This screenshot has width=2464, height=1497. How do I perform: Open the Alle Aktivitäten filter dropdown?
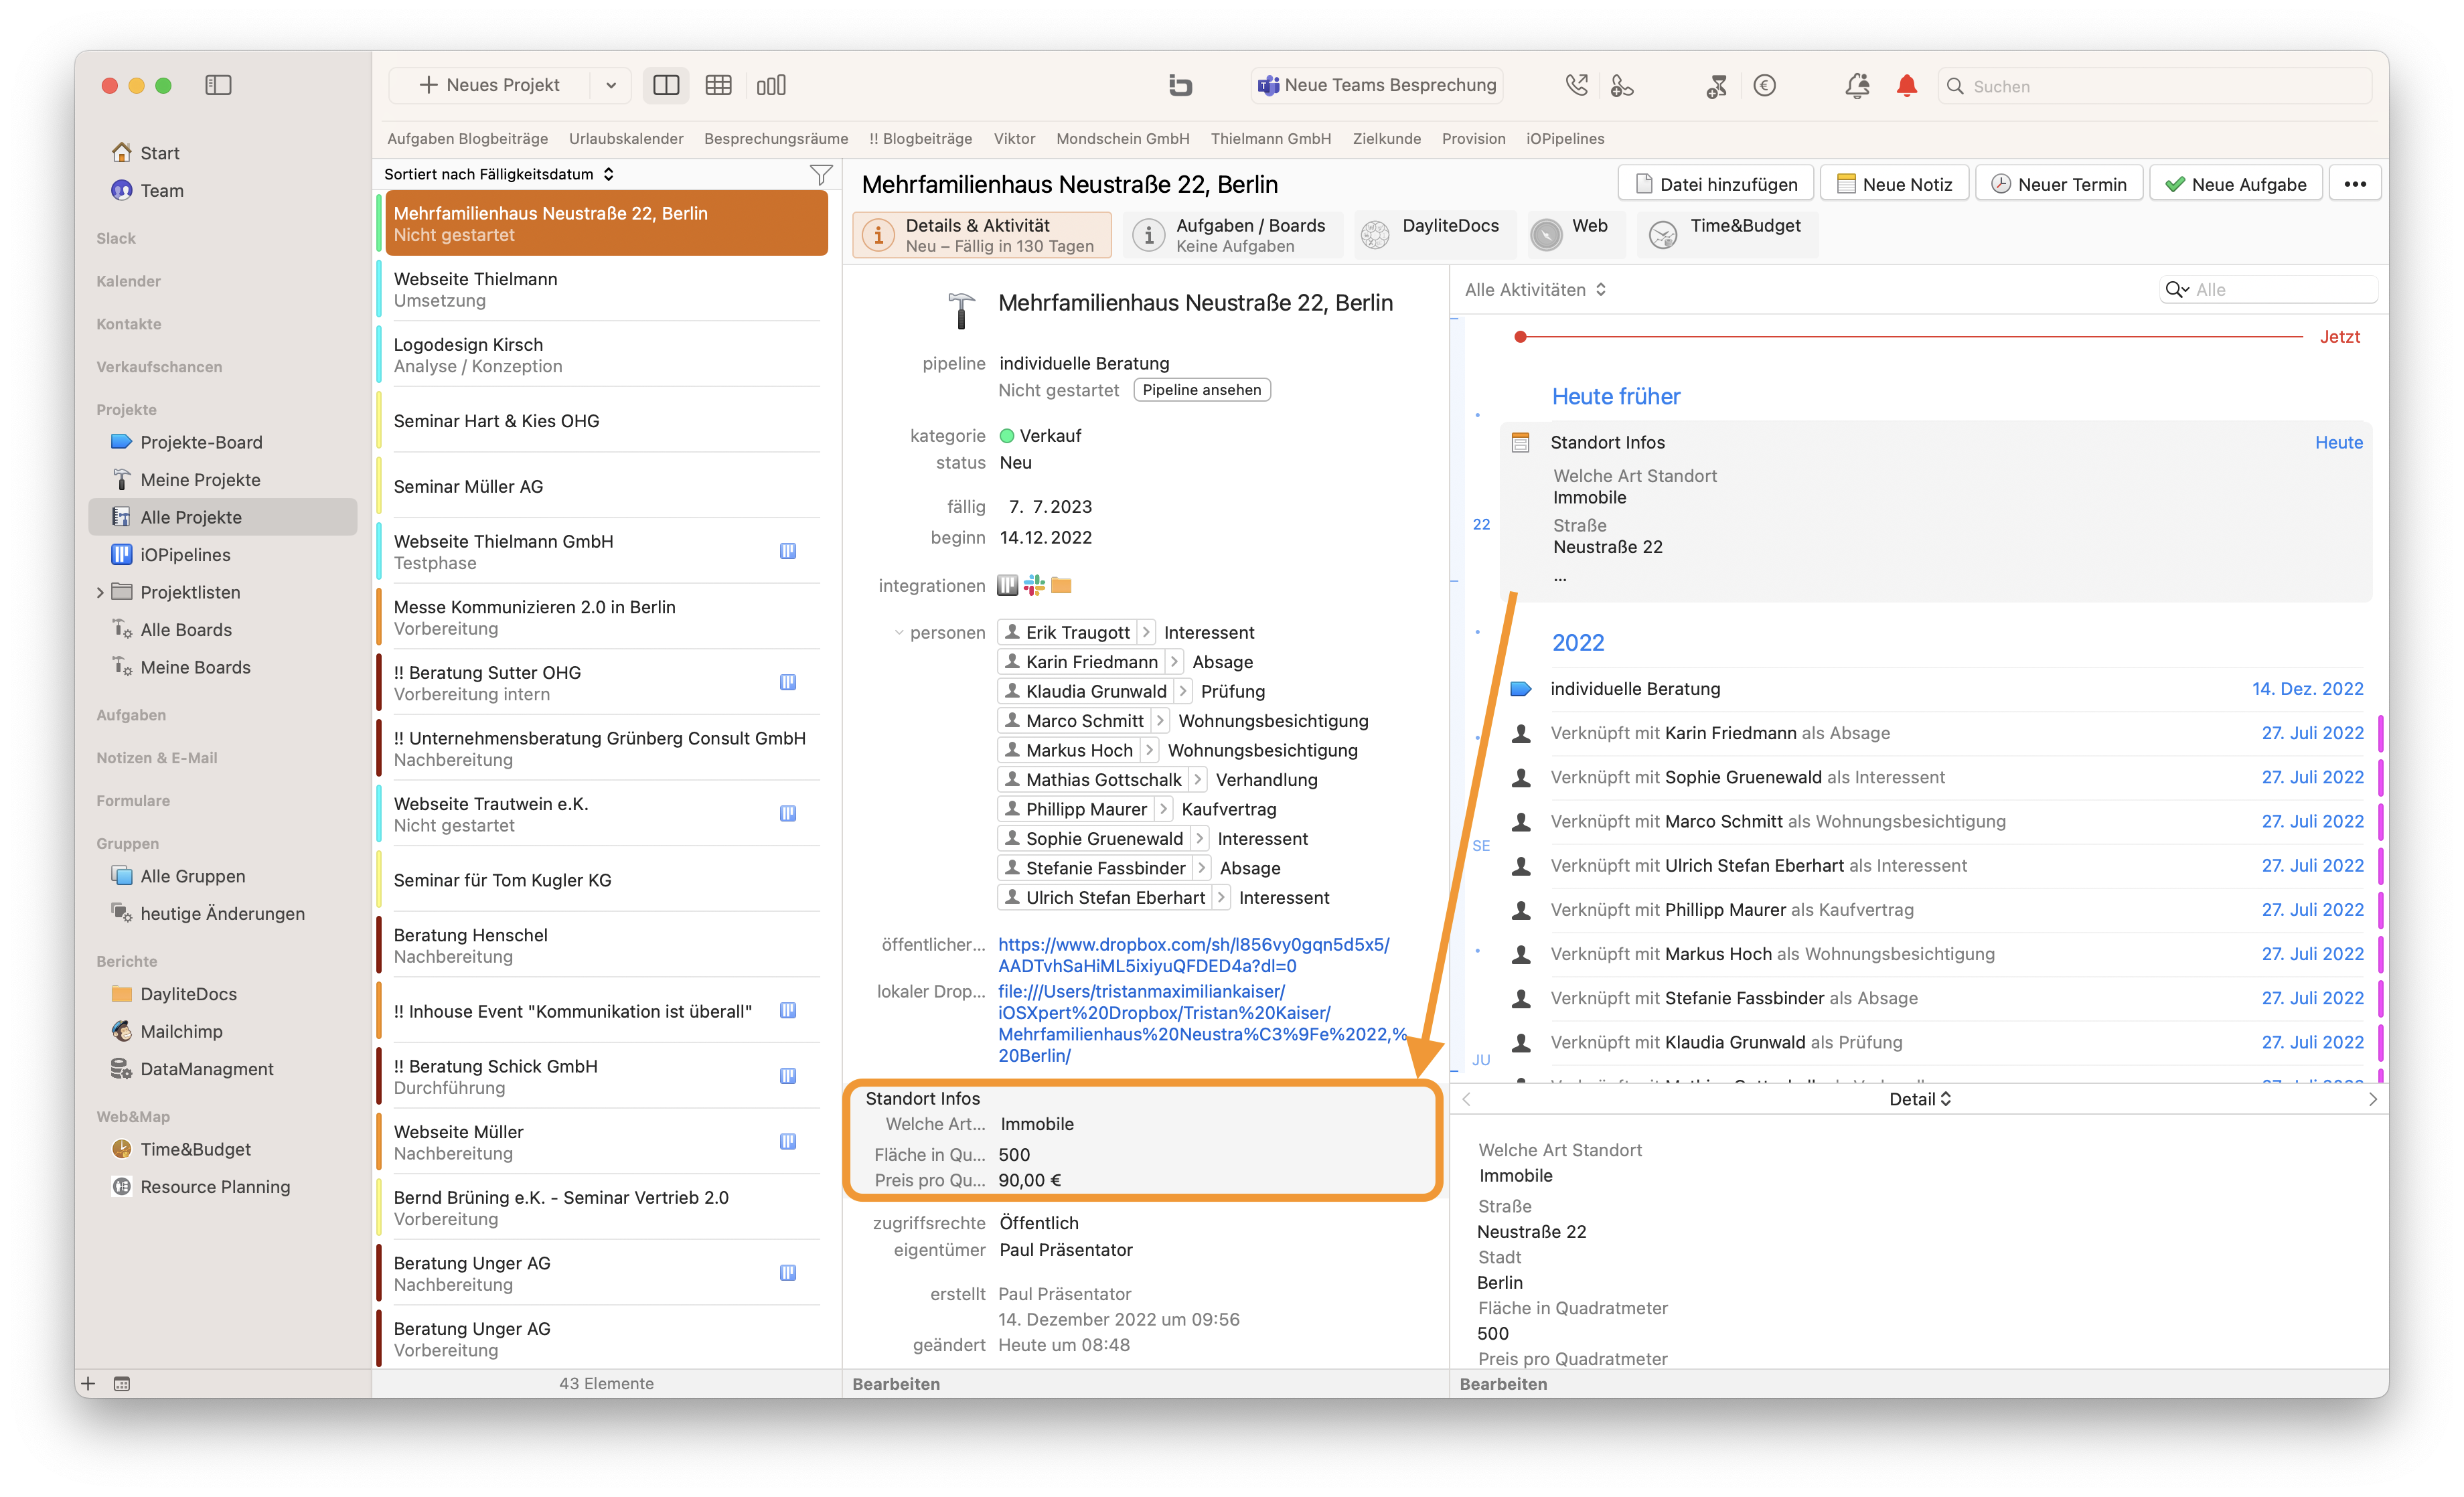tap(1535, 289)
